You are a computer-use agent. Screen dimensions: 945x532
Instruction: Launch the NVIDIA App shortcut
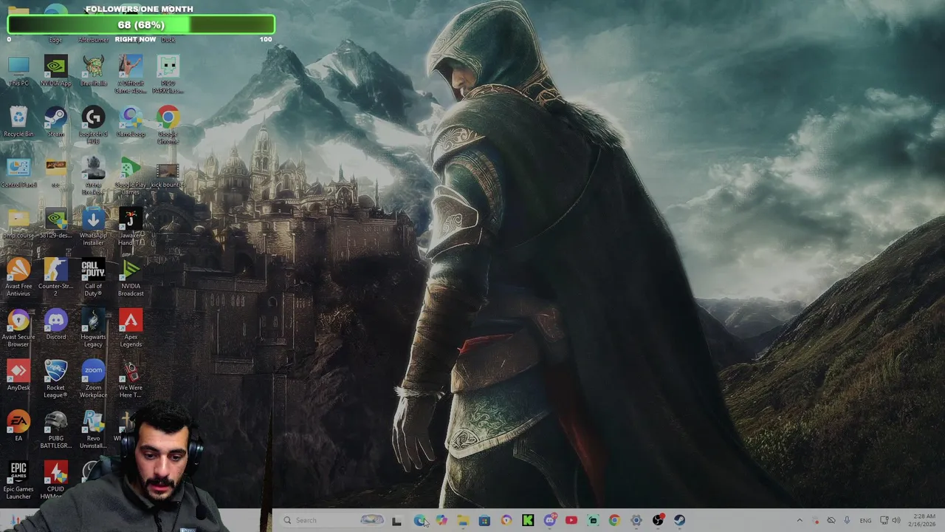click(55, 71)
